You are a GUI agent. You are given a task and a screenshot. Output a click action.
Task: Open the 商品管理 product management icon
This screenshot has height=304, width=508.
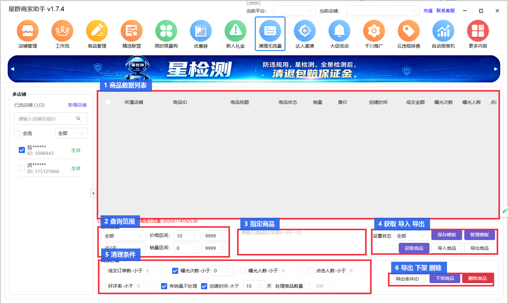pyautogui.click(x=97, y=31)
